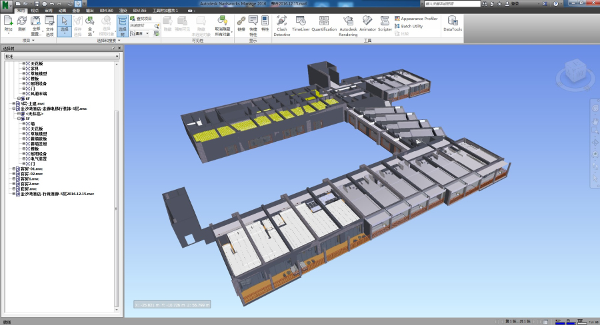Expand the 客房-01.nwc tree node
600x325 pixels.
coord(14,169)
